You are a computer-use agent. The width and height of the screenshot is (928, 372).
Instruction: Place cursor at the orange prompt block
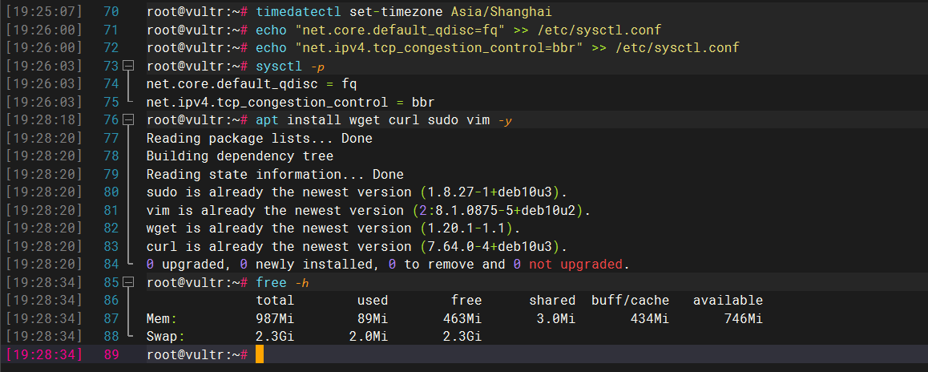[x=260, y=355]
